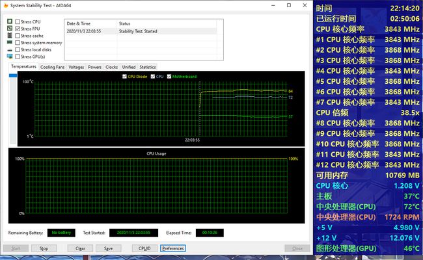Screen dimensions: 423x260
Task: Click the 4.980 V reading in sensor panel
Action: (407, 227)
